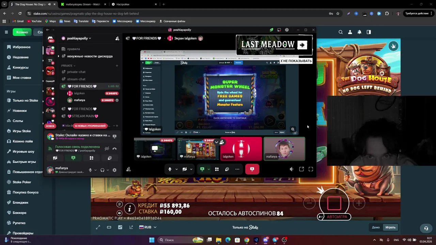Image resolution: width=436 pixels, height=245 pixels.
Task: Jump to 16 НОВЫХ УПОМИНАНИЙ mentions
Action: coord(90,126)
